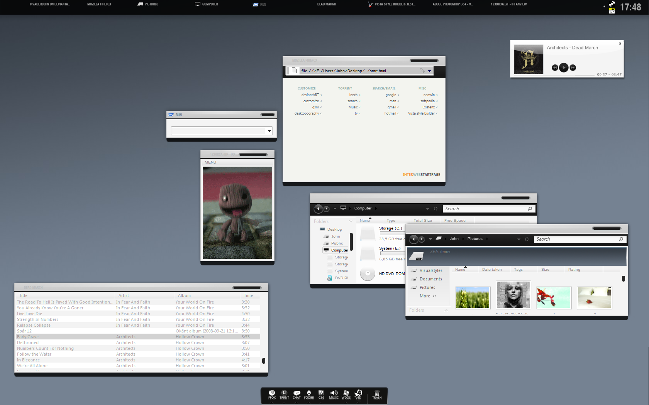The width and height of the screenshot is (649, 405).
Task: Open the wheat field picture thumbnail
Action: tap(473, 298)
